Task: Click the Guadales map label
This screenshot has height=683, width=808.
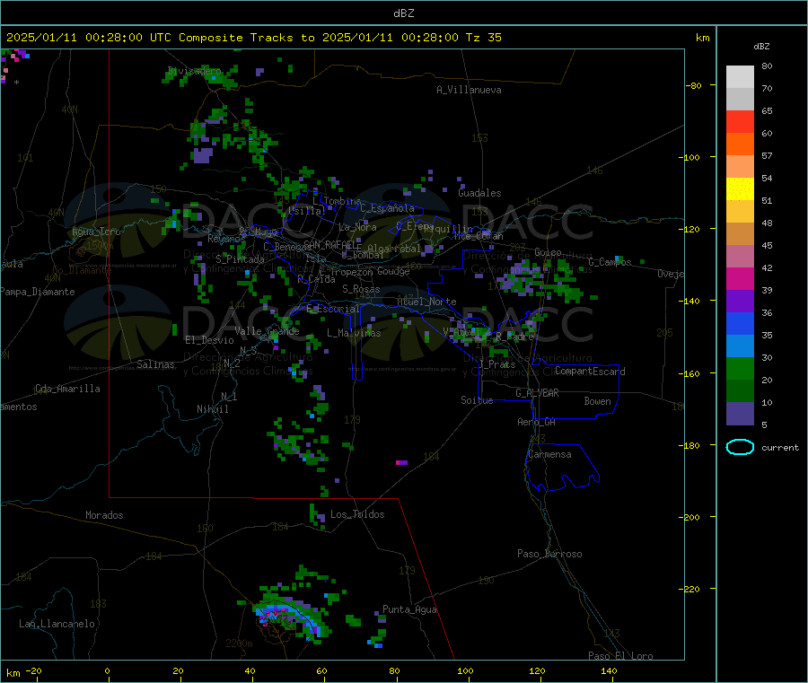Action: coord(479,193)
